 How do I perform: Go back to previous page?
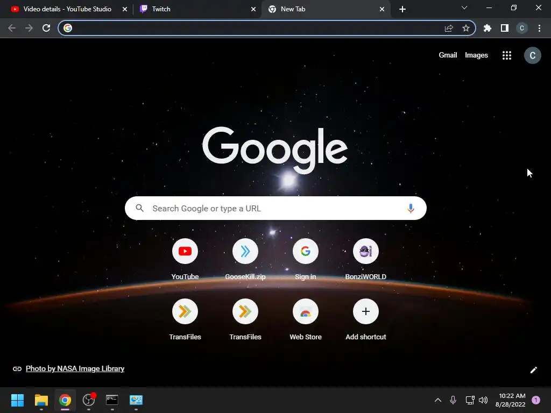(x=12, y=28)
